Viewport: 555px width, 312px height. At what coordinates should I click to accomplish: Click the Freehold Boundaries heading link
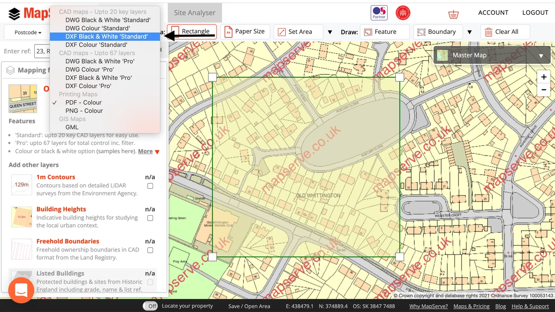pyautogui.click(x=68, y=241)
